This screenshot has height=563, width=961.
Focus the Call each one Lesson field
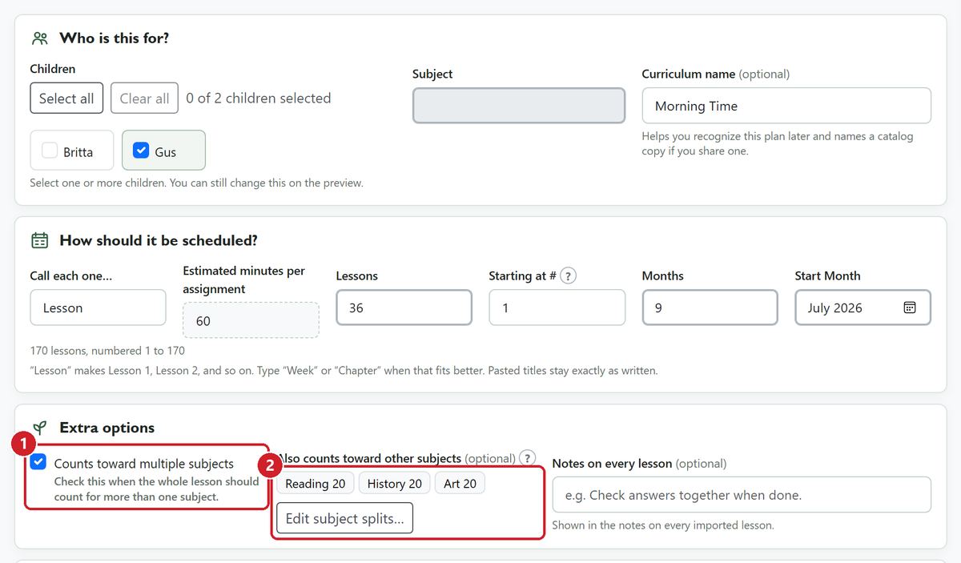click(x=98, y=308)
